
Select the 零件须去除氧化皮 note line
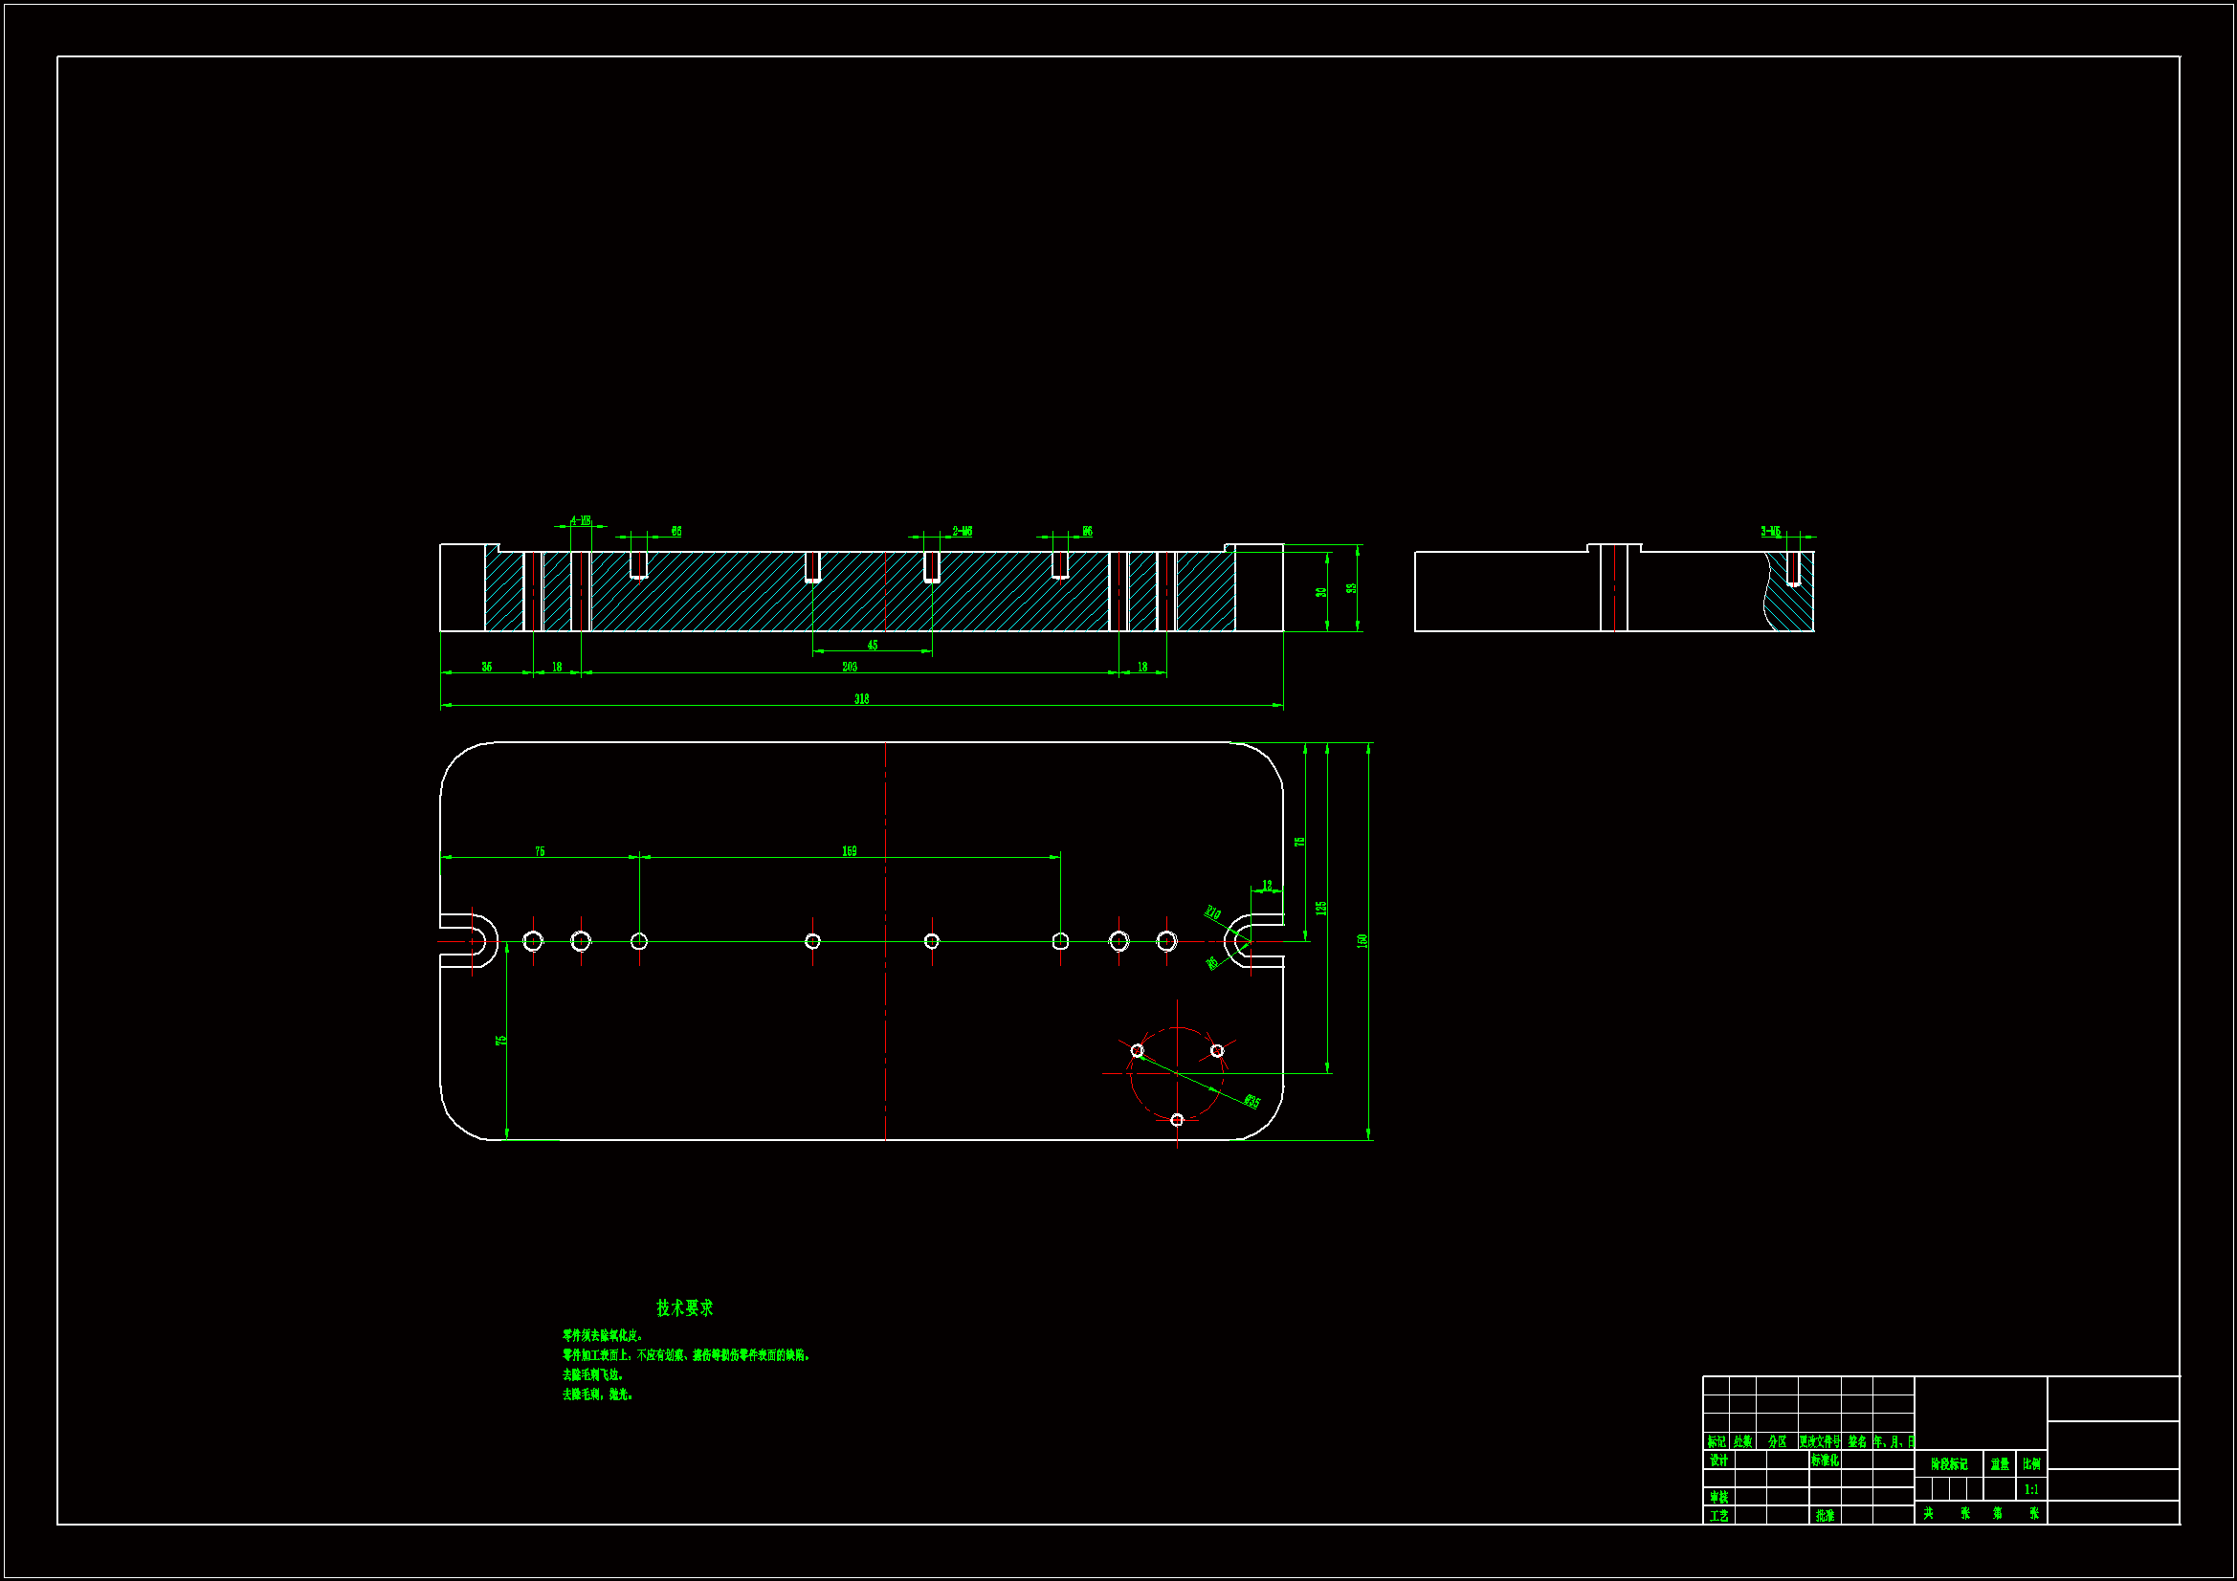[602, 1335]
